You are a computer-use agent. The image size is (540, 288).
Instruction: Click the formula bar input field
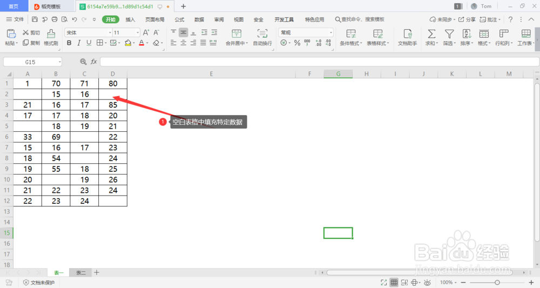[x=320, y=62]
